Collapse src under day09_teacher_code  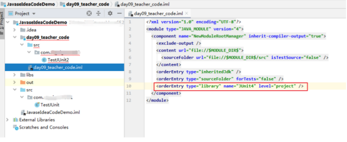22,45
